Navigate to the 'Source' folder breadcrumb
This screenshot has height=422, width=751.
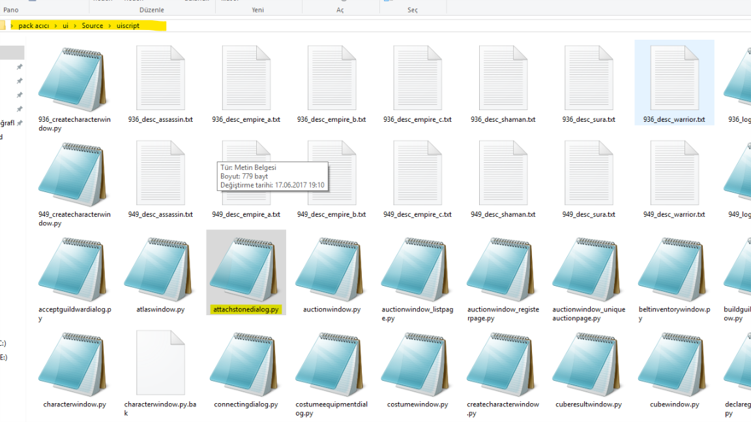93,26
